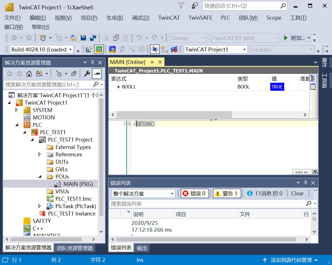Click the Restart TwinCAT Run Mode icon
332x265 pixels.
(x=99, y=49)
